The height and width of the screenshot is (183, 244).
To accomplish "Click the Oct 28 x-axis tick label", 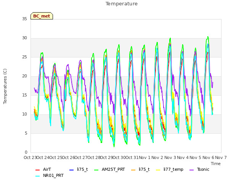I will [94, 157].
